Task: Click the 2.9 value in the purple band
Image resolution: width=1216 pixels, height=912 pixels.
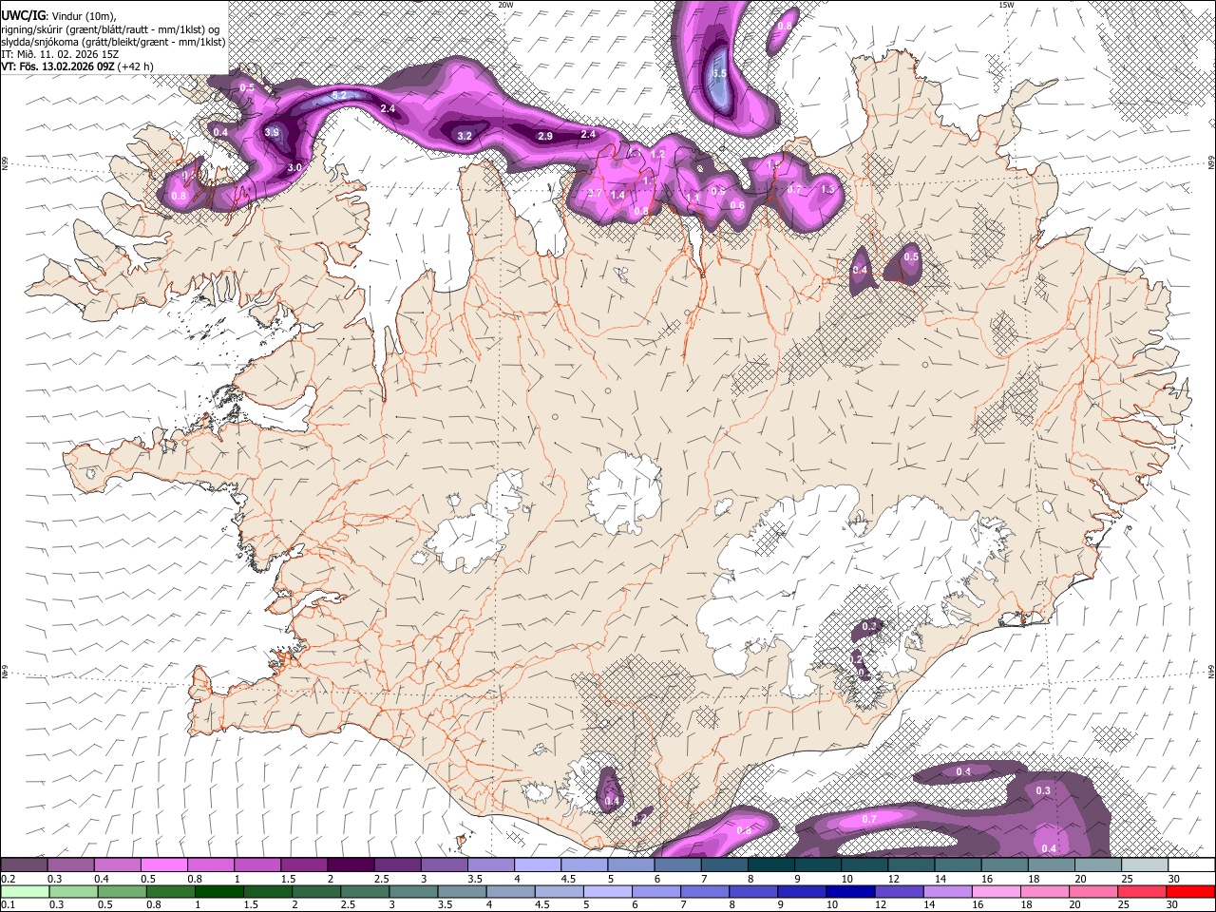Action: 545,137
